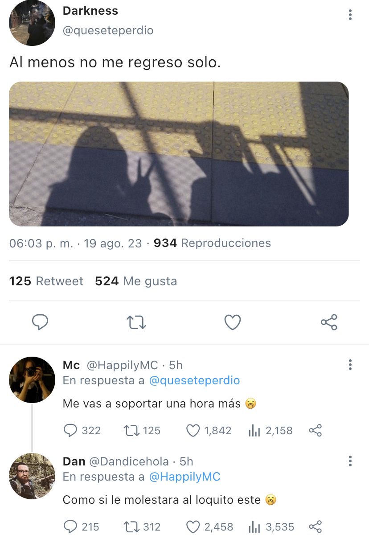Reply to Dan's comment with 215 replies
Image resolution: width=369 pixels, height=535 pixels.
point(82,527)
